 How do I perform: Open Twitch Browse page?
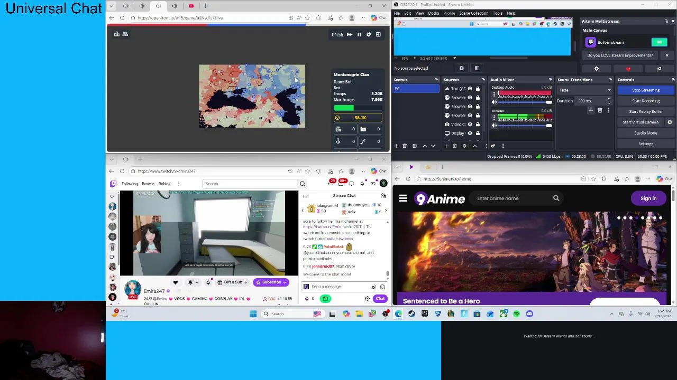point(148,184)
